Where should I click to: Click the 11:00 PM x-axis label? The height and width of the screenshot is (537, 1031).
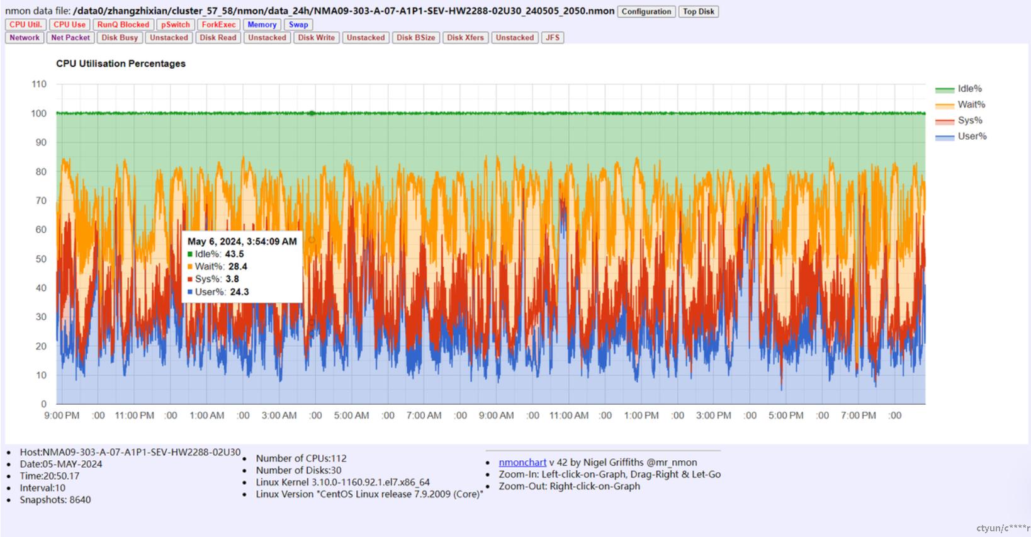pyautogui.click(x=134, y=415)
